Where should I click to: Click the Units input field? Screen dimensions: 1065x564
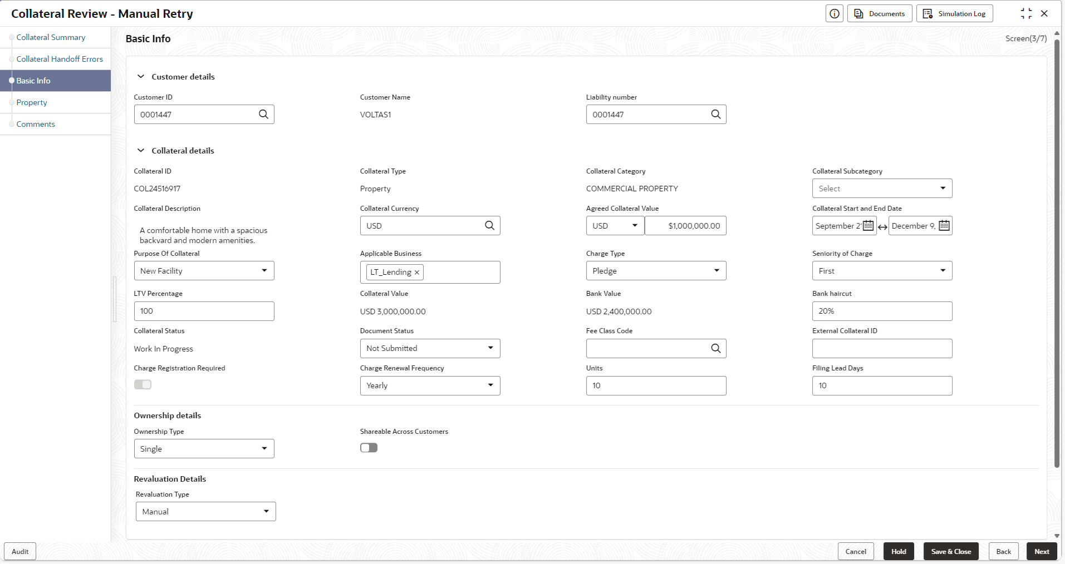[x=656, y=385]
